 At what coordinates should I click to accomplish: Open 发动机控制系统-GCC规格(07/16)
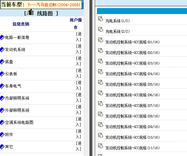coord(132,106)
